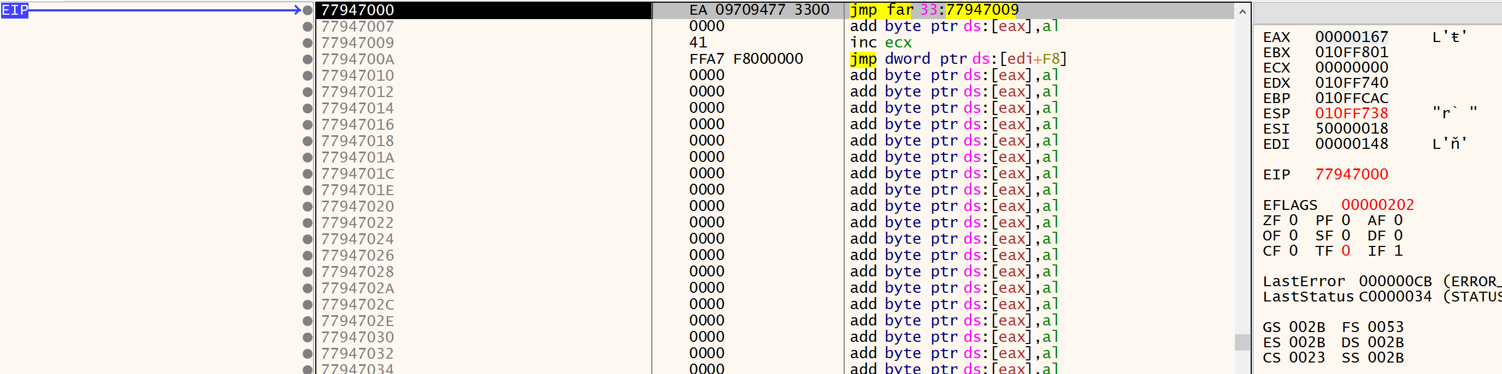Select EIP register value 77947000
The width and height of the screenshot is (1502, 374).
tap(1352, 174)
